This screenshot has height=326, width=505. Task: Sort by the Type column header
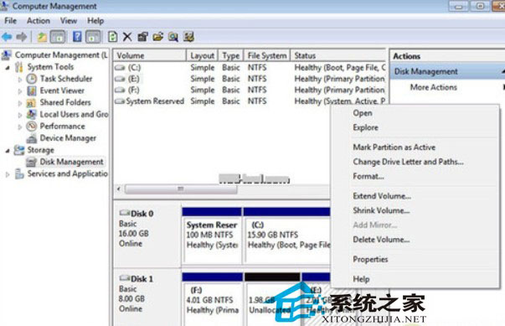(x=231, y=55)
